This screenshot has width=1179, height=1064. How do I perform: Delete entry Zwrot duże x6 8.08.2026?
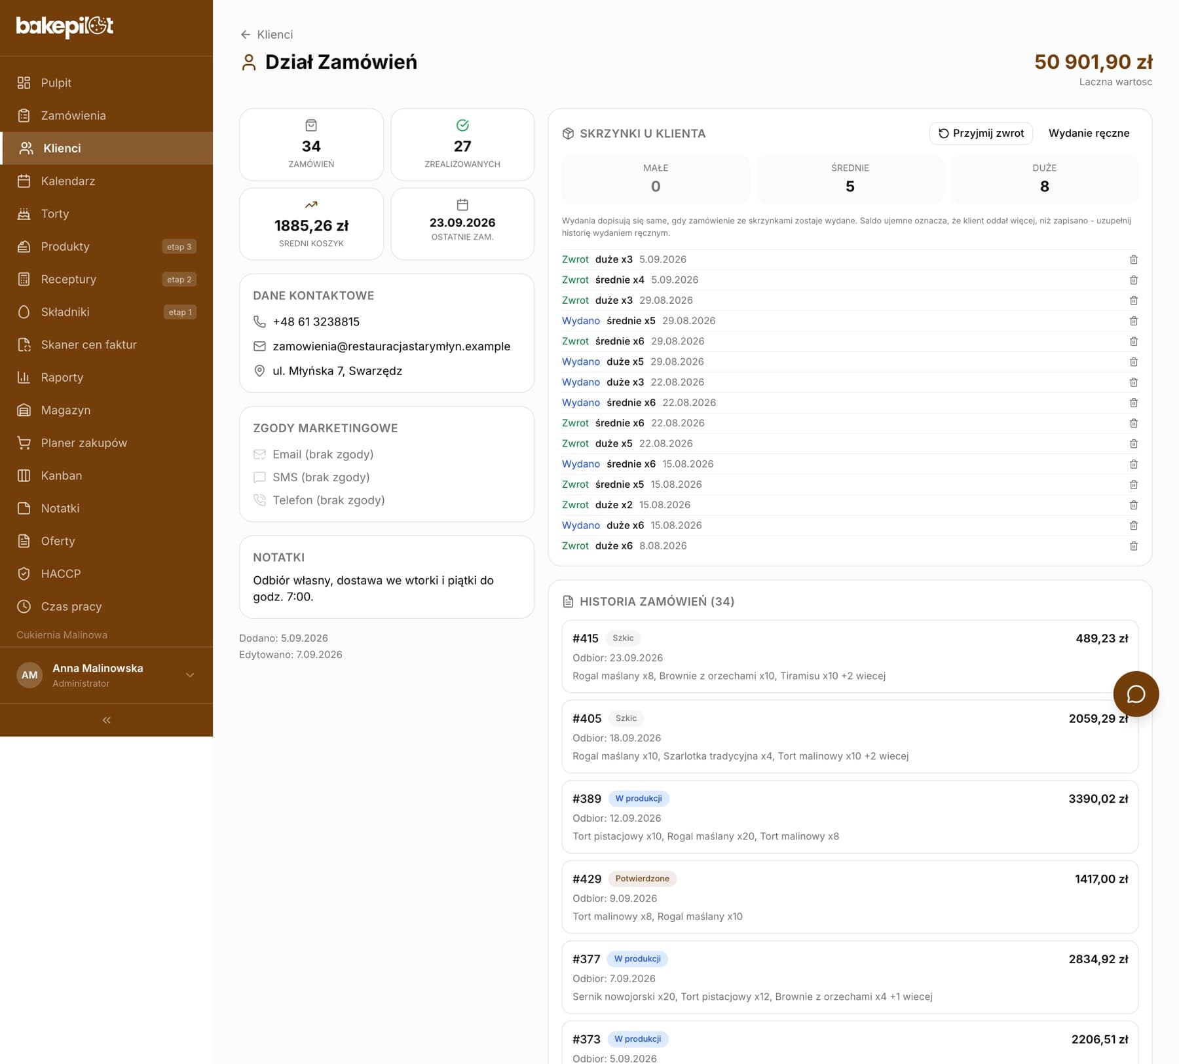click(1133, 545)
